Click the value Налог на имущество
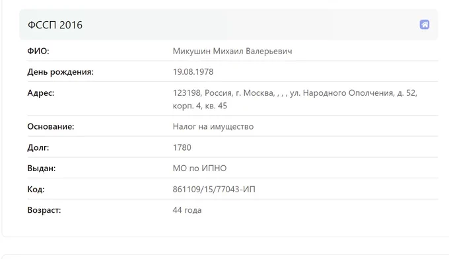 point(213,127)
